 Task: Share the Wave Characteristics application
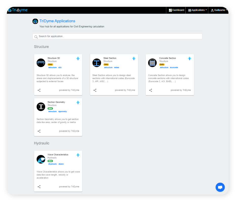39,187
